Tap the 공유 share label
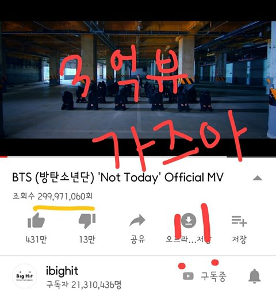276x296 pixels. (137, 239)
